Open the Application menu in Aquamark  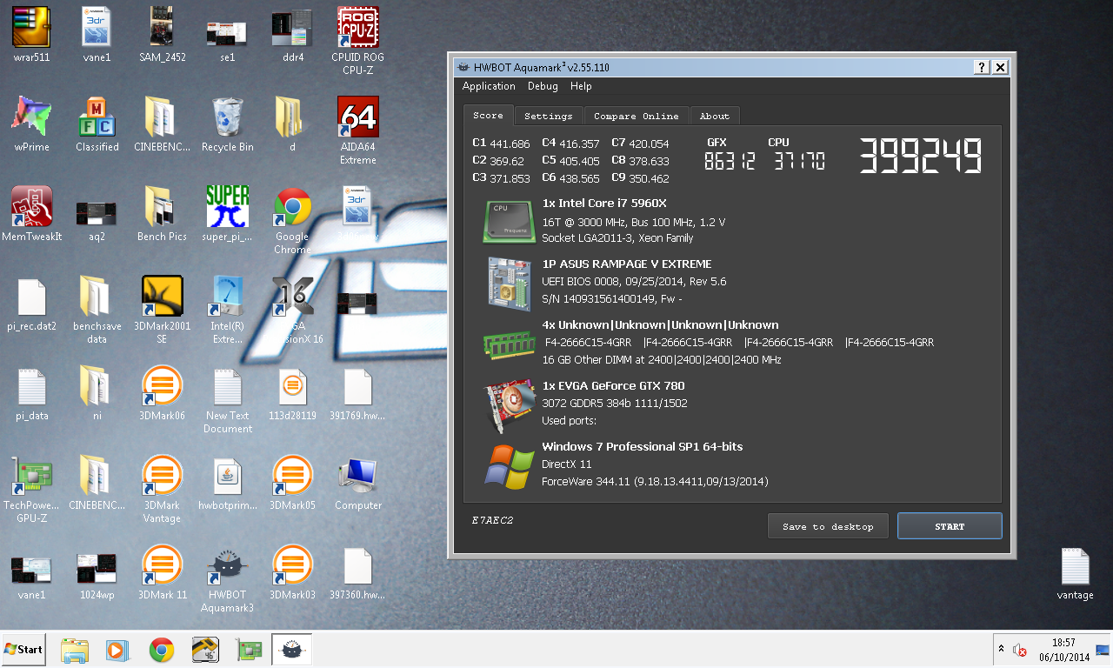point(489,86)
